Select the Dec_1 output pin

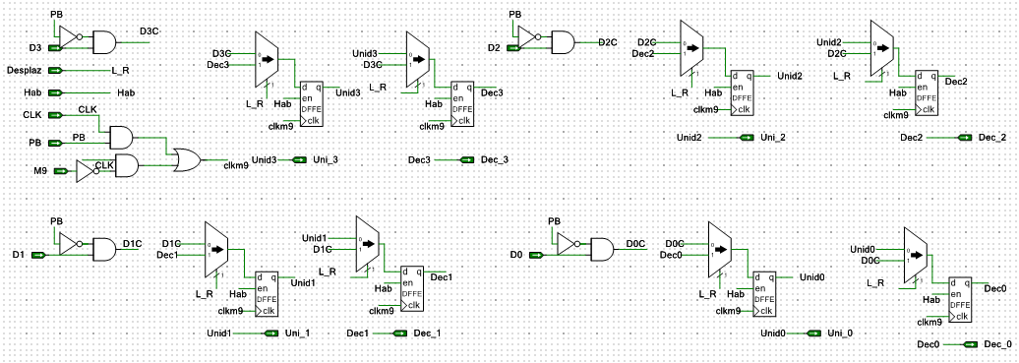click(400, 333)
